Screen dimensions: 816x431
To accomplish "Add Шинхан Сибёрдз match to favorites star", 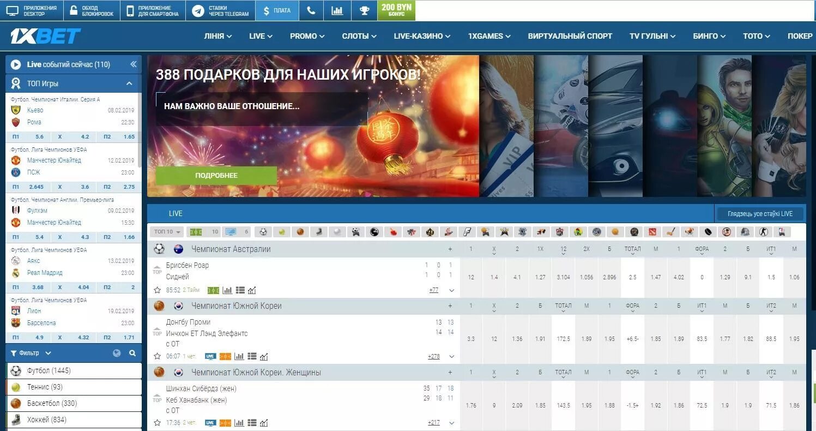I will [x=158, y=423].
